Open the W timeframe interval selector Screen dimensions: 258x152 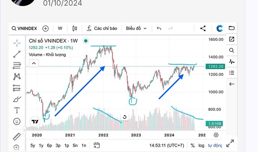60,28
